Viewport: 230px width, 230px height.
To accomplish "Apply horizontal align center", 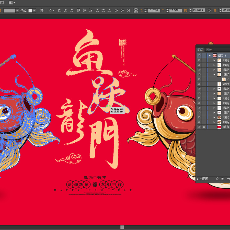I will pos(66,10).
